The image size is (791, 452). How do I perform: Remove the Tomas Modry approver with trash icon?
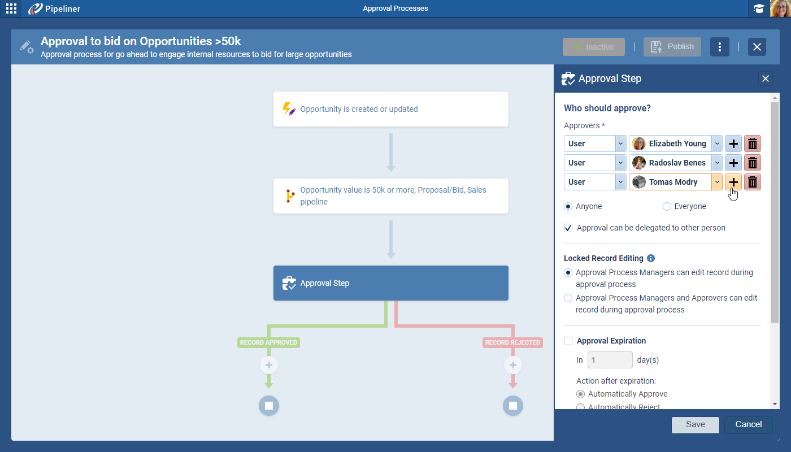[752, 182]
